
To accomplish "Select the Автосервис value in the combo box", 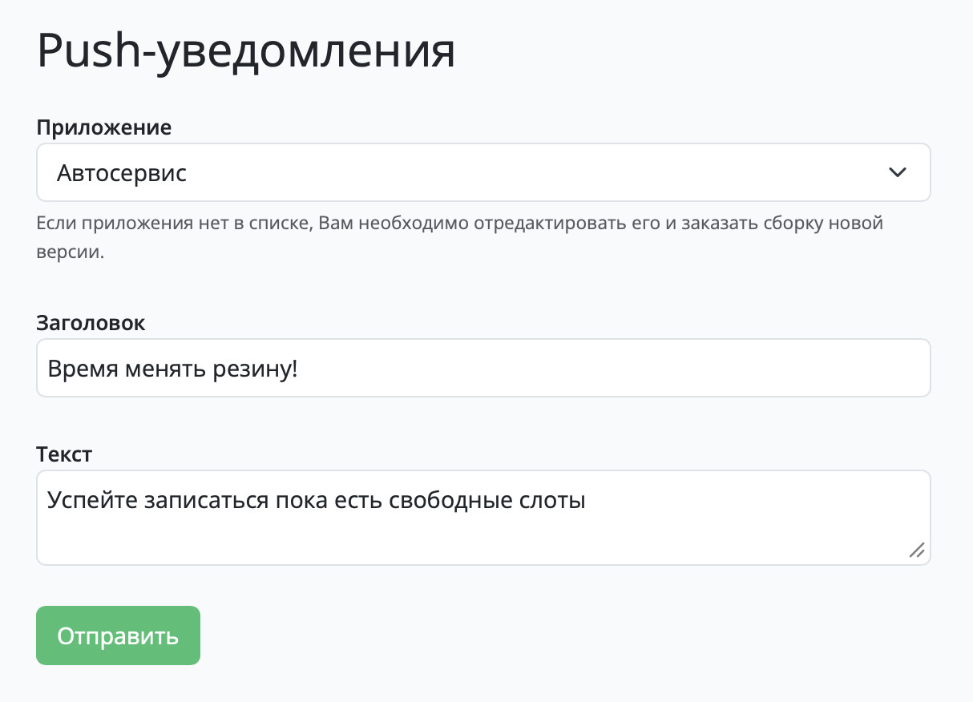I will 122,172.
